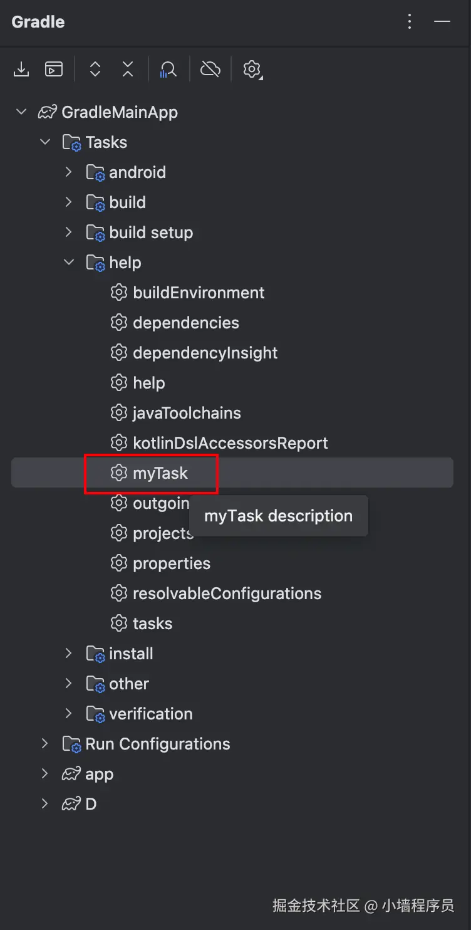The height and width of the screenshot is (930, 471).
Task: Expand the Run Configurations node
Action: click(x=45, y=744)
